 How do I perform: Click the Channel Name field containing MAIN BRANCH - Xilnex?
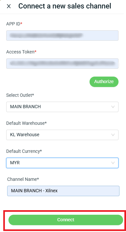click(x=63, y=191)
